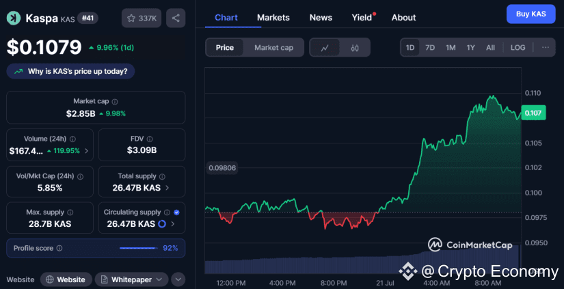Image resolution: width=564 pixels, height=289 pixels.
Task: Click the Buy KAS button
Action: (531, 14)
